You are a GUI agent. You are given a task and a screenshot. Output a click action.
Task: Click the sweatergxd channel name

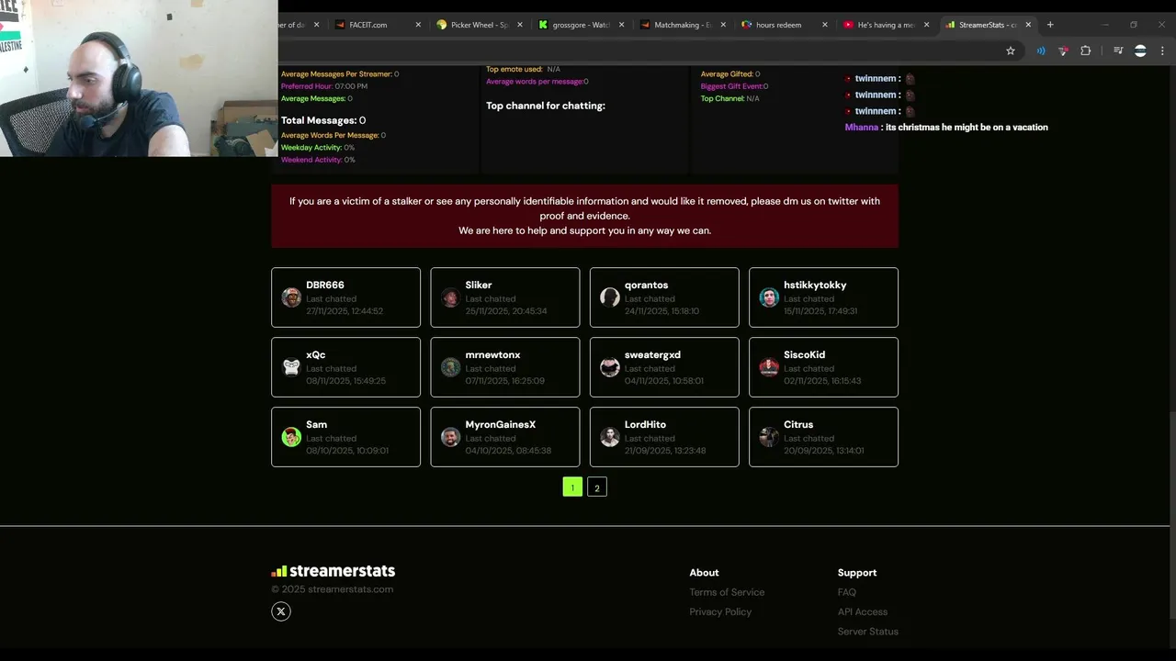(652, 355)
